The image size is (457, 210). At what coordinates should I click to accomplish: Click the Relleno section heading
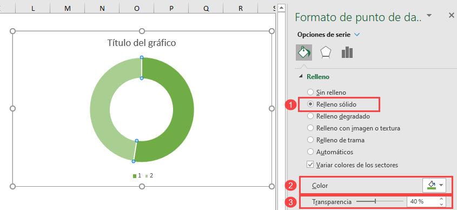coord(318,77)
